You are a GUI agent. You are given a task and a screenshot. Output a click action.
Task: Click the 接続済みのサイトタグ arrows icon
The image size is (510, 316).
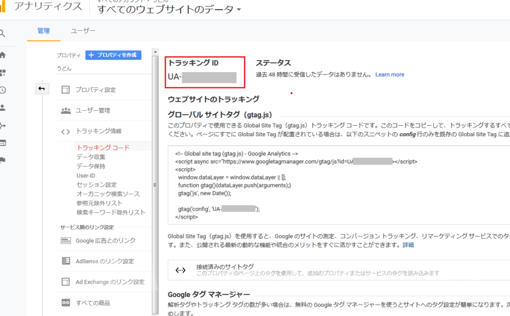click(x=180, y=270)
